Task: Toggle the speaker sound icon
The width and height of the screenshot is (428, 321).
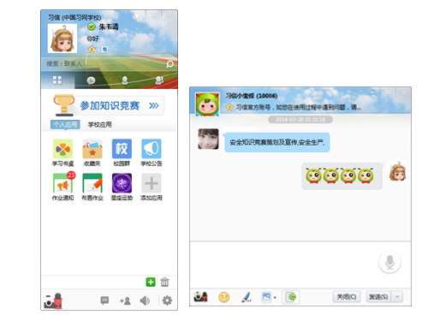Action: click(x=145, y=300)
